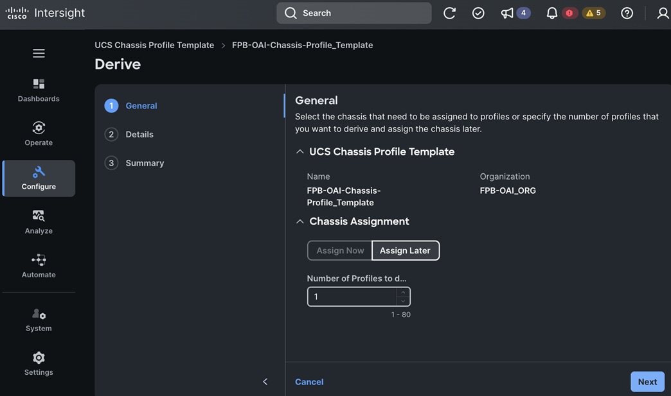This screenshot has height=396, width=671.
Task: View the yellow warnings badge showing 5
Action: 593,13
